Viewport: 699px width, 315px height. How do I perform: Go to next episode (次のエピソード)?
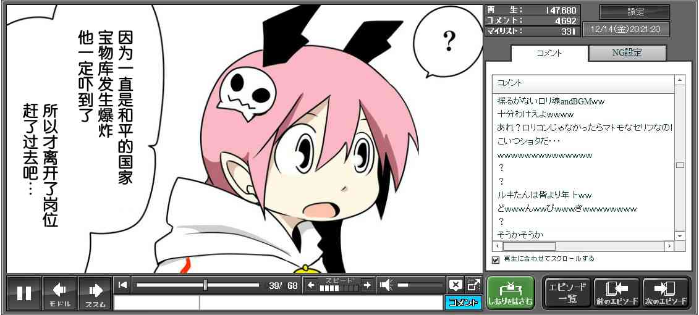pos(666,293)
